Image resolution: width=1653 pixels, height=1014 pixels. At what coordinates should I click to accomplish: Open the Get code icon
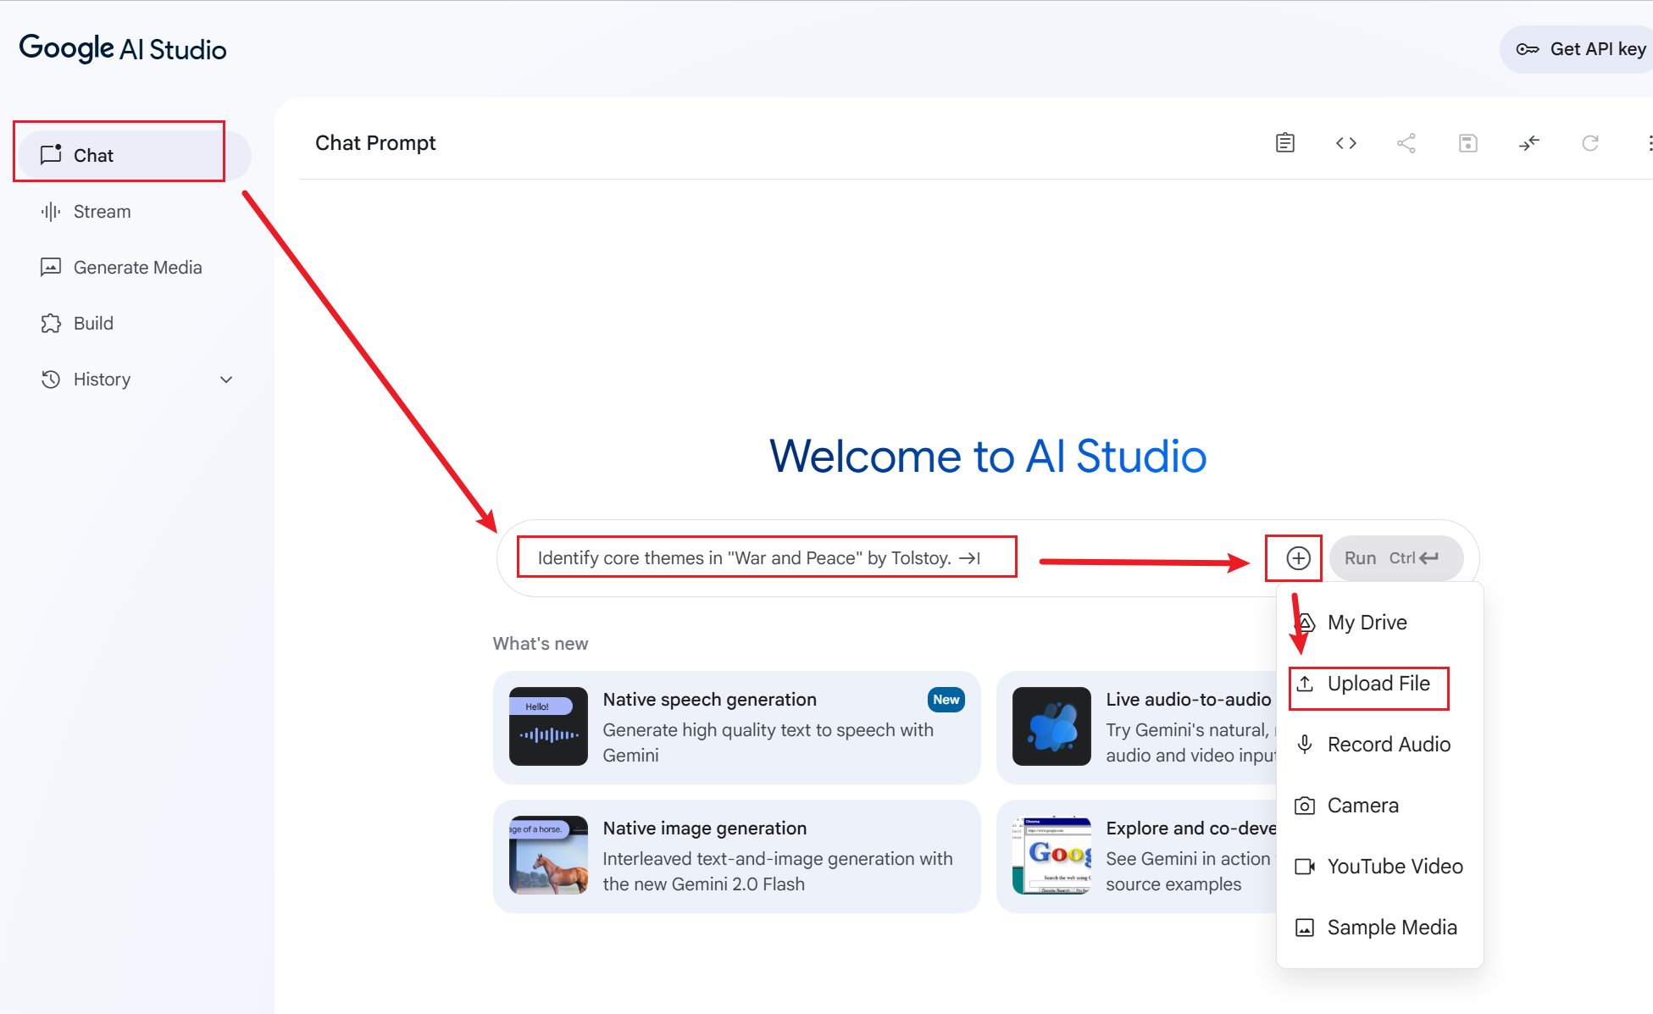(x=1345, y=143)
